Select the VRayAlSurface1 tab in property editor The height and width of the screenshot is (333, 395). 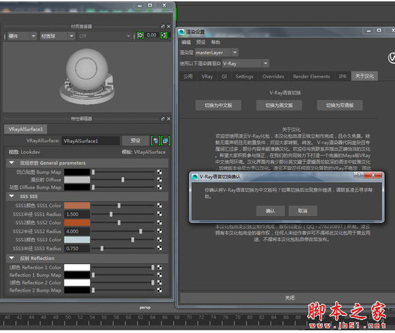25,129
